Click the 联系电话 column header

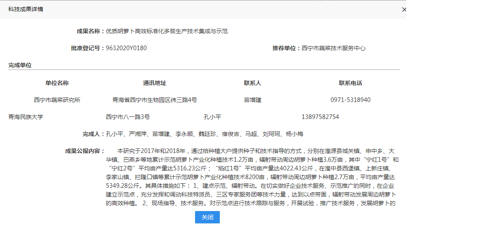351,83
